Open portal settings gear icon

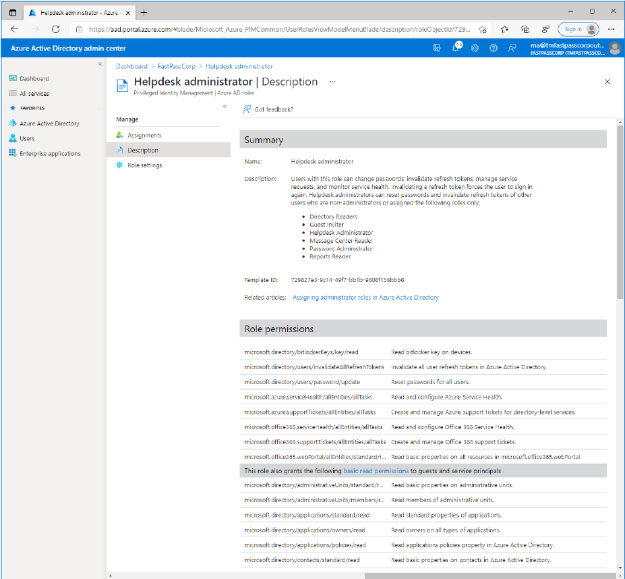(475, 48)
